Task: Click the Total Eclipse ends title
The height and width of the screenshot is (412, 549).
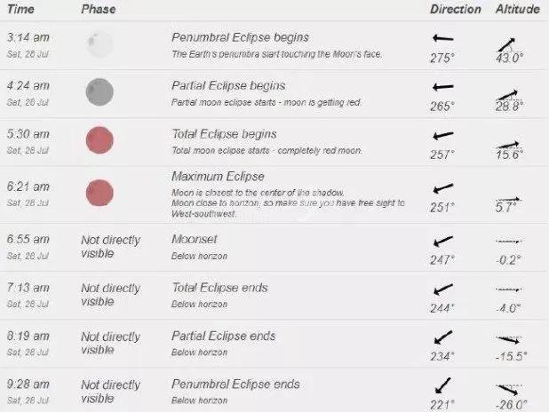Action: coord(219,288)
